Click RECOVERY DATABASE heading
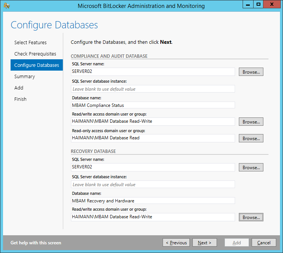This screenshot has height=253, width=283. pyautogui.click(x=93, y=151)
